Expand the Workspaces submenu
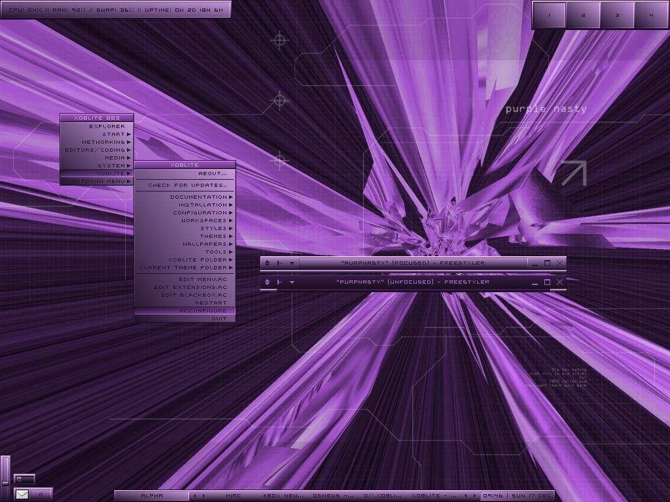670x502 pixels. (x=185, y=221)
